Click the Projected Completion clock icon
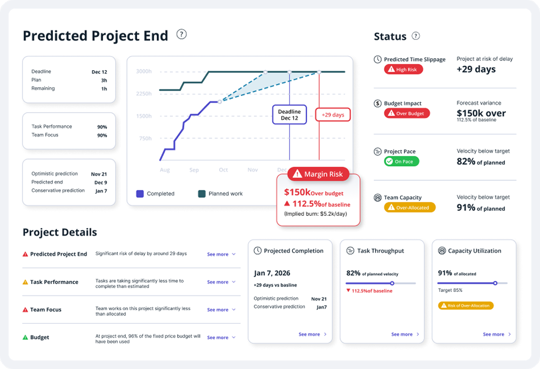This screenshot has height=369, width=540. coord(258,251)
